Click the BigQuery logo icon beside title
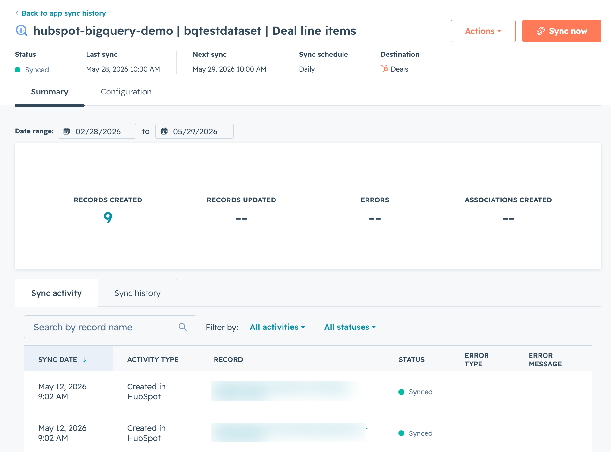Screen dimensions: 611x452 point(22,31)
